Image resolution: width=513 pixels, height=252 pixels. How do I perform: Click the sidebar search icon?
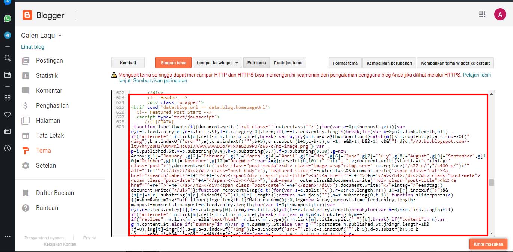tap(8, 58)
